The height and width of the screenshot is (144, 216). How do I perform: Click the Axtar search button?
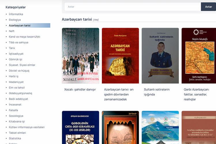click(208, 7)
